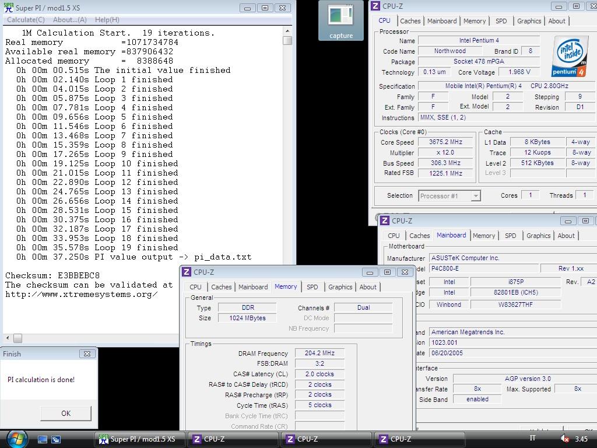This screenshot has height=448, width=597.
Task: Open CPU tab in Memory CPU-Z window
Action: (195, 287)
